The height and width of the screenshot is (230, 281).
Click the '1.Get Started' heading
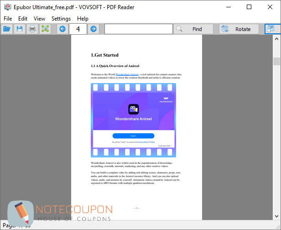point(104,55)
